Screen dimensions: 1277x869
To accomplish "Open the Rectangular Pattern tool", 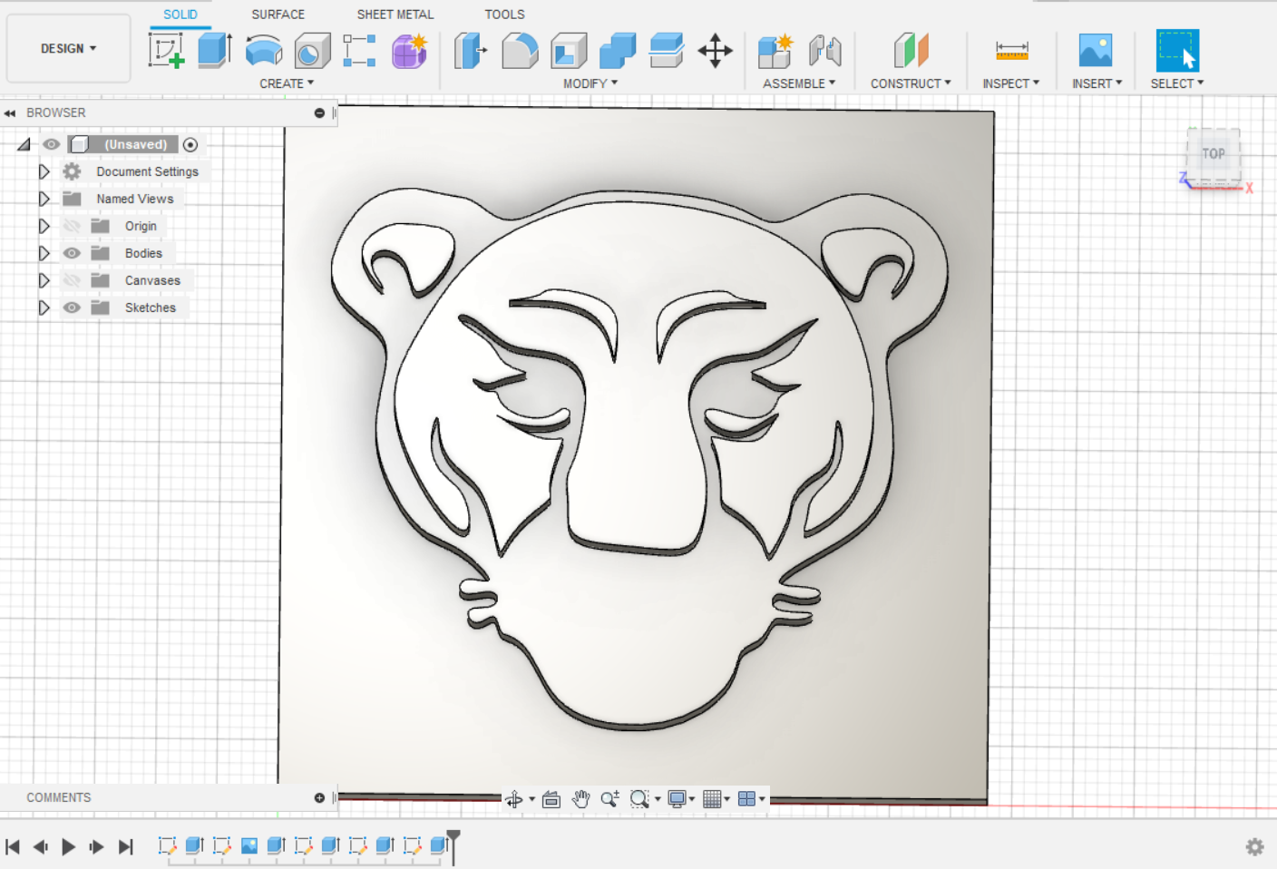I will pyautogui.click(x=360, y=51).
